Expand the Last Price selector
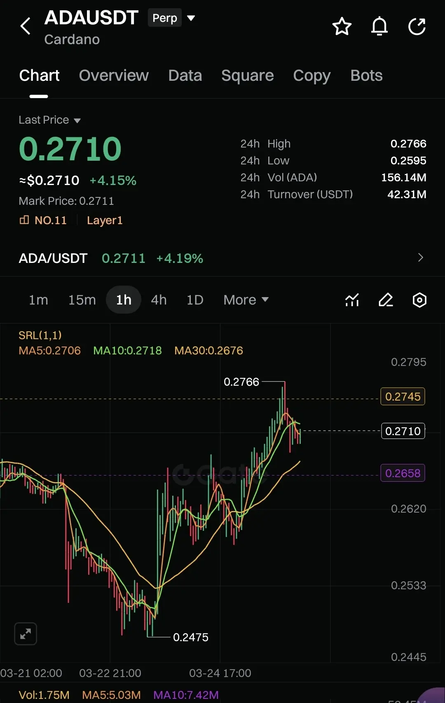The image size is (445, 703). tap(50, 120)
